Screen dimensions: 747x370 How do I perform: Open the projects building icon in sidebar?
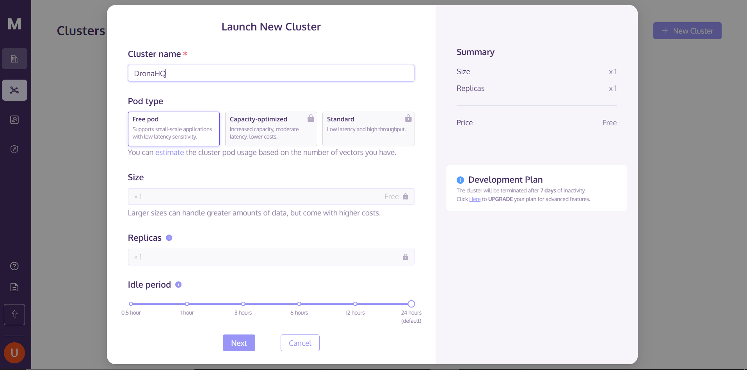(x=14, y=59)
